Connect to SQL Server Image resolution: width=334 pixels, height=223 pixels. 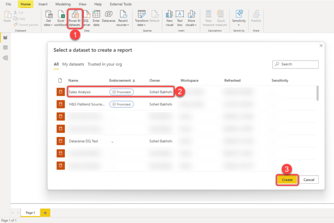87,18
